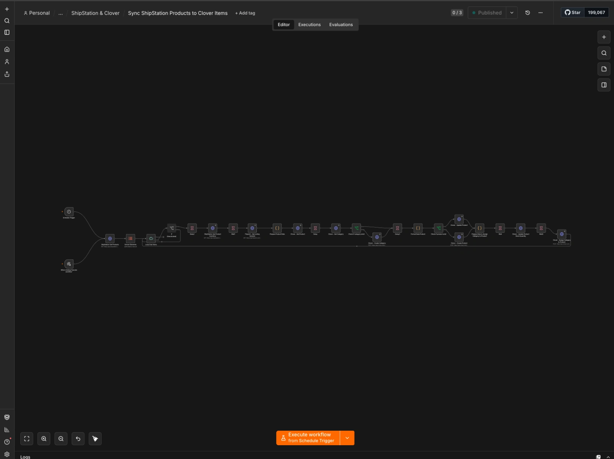This screenshot has width=614, height=459.
Task: Select the Schedule Trigger node
Action: (69, 212)
